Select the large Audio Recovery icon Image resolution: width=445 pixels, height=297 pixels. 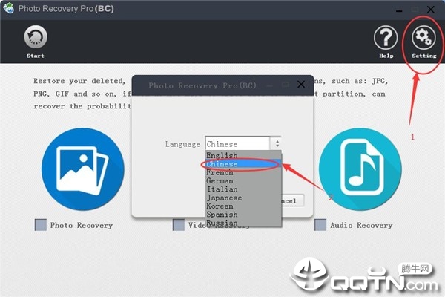[x=360, y=169]
